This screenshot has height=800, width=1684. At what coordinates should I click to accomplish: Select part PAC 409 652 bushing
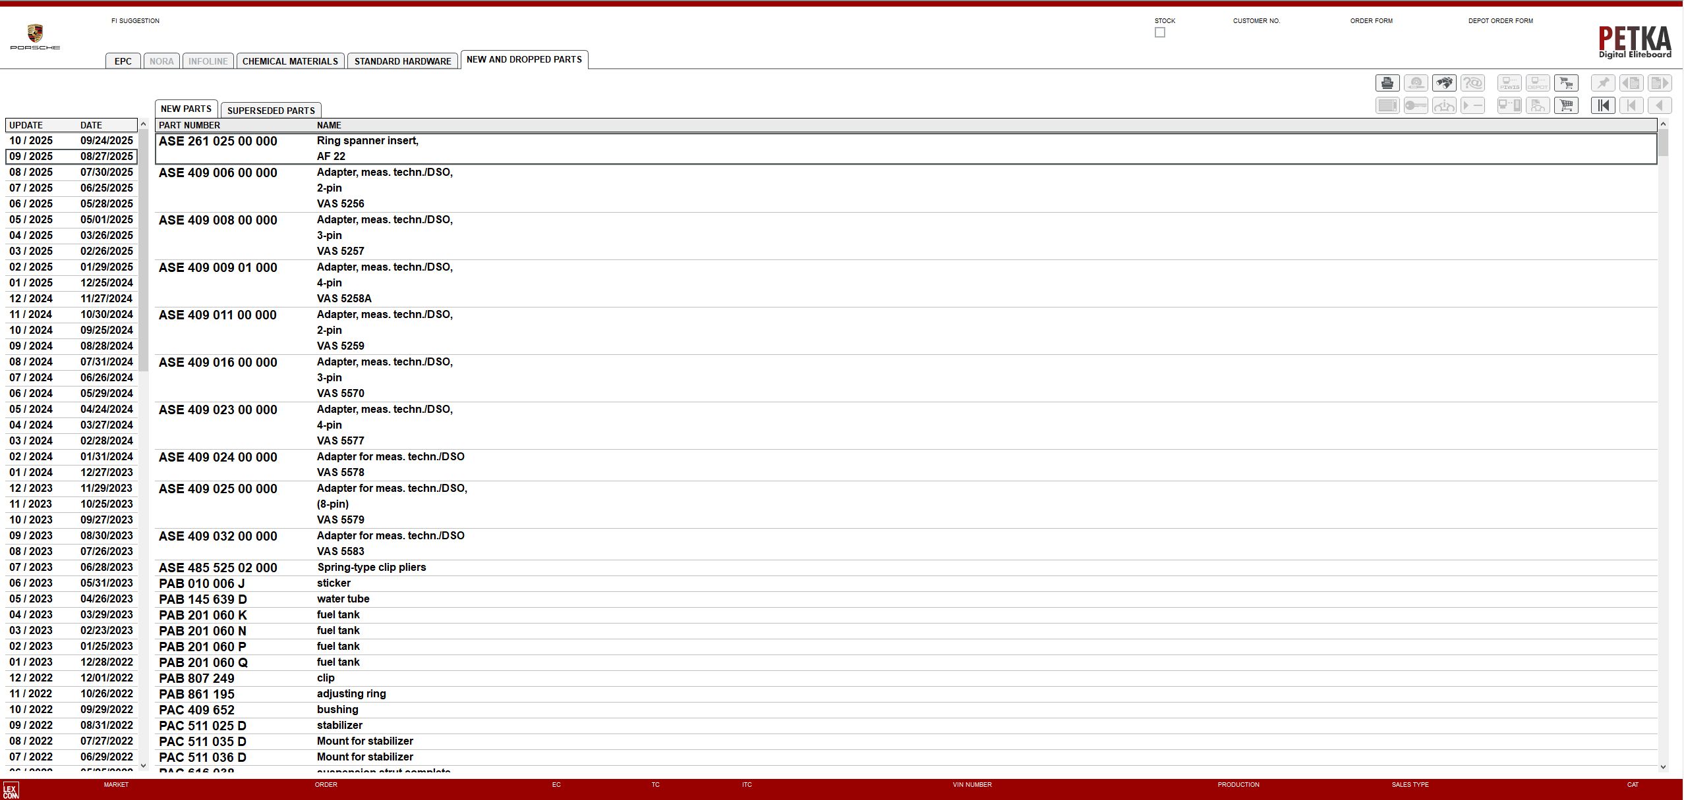906,710
